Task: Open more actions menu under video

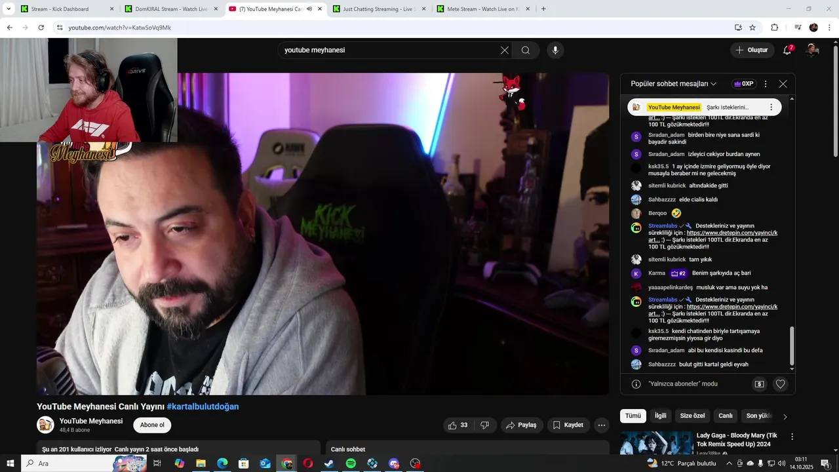Action: (x=602, y=425)
